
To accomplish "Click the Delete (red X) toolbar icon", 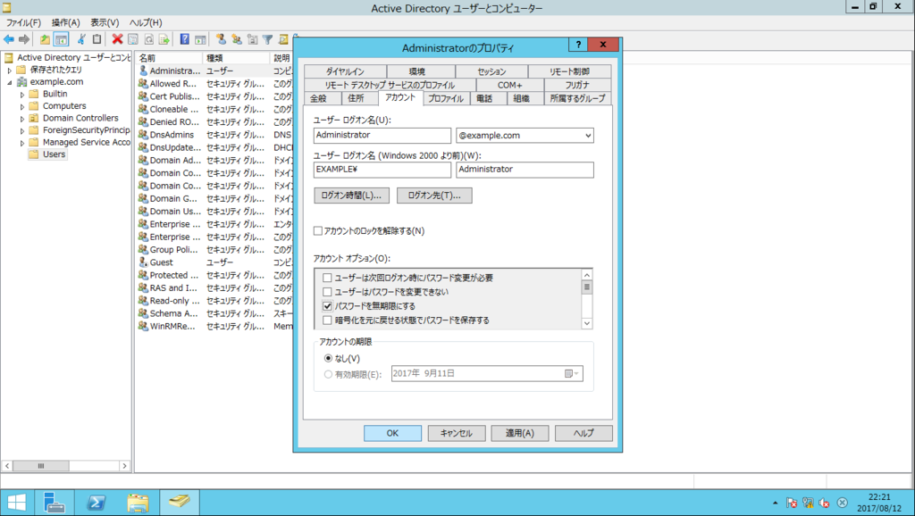I will pos(117,38).
